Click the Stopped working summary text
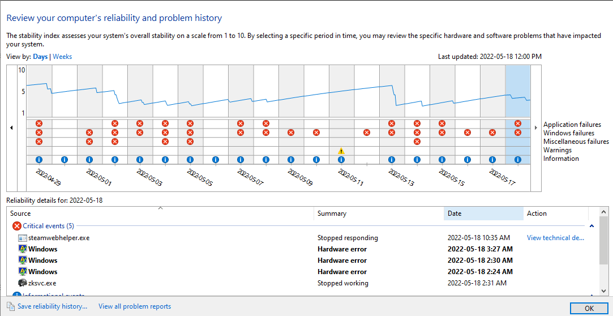The image size is (613, 316). 343,283
